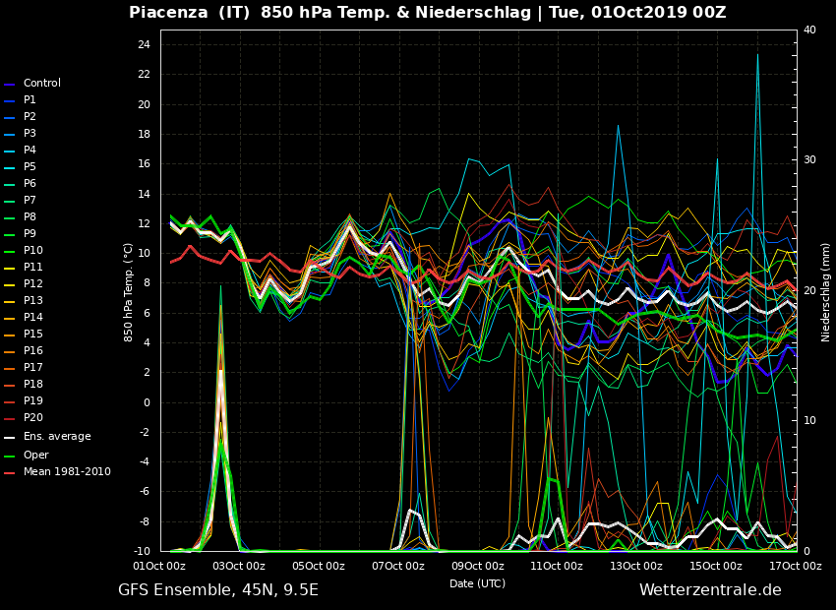The width and height of the screenshot is (836, 610).
Task: Click the GFS Ensemble, 45N, 9.5E caption
Action: [218, 590]
